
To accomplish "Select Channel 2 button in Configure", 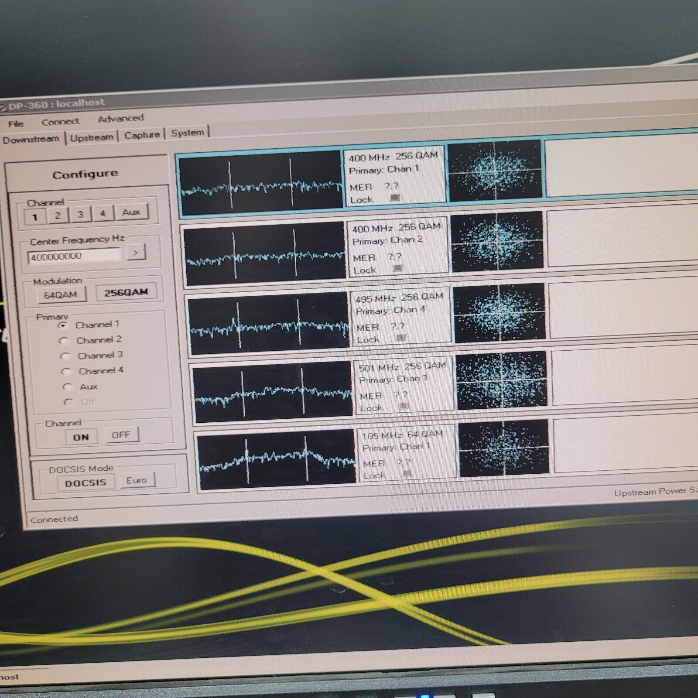I will coord(58,215).
